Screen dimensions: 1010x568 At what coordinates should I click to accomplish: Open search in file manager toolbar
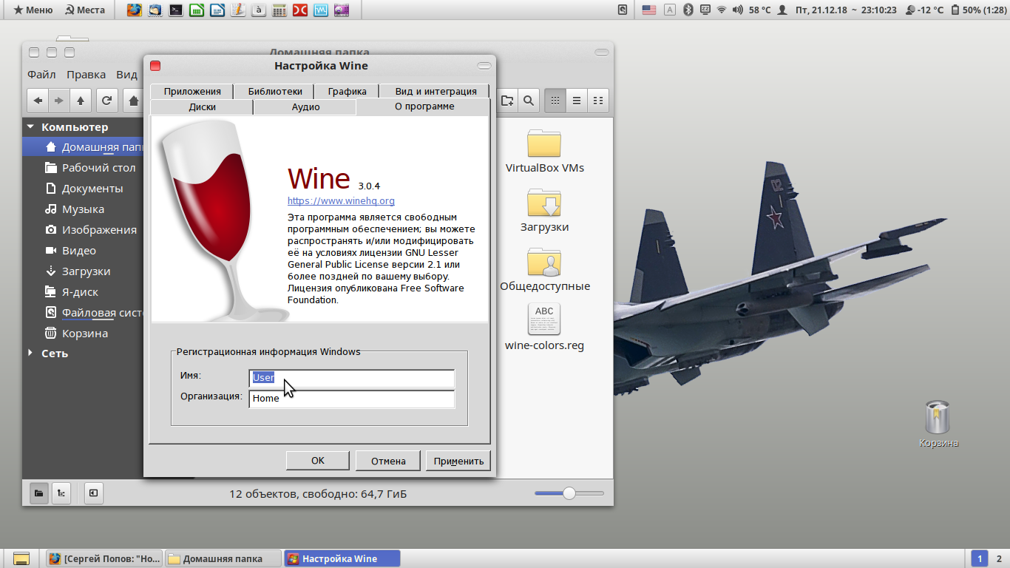(x=529, y=101)
